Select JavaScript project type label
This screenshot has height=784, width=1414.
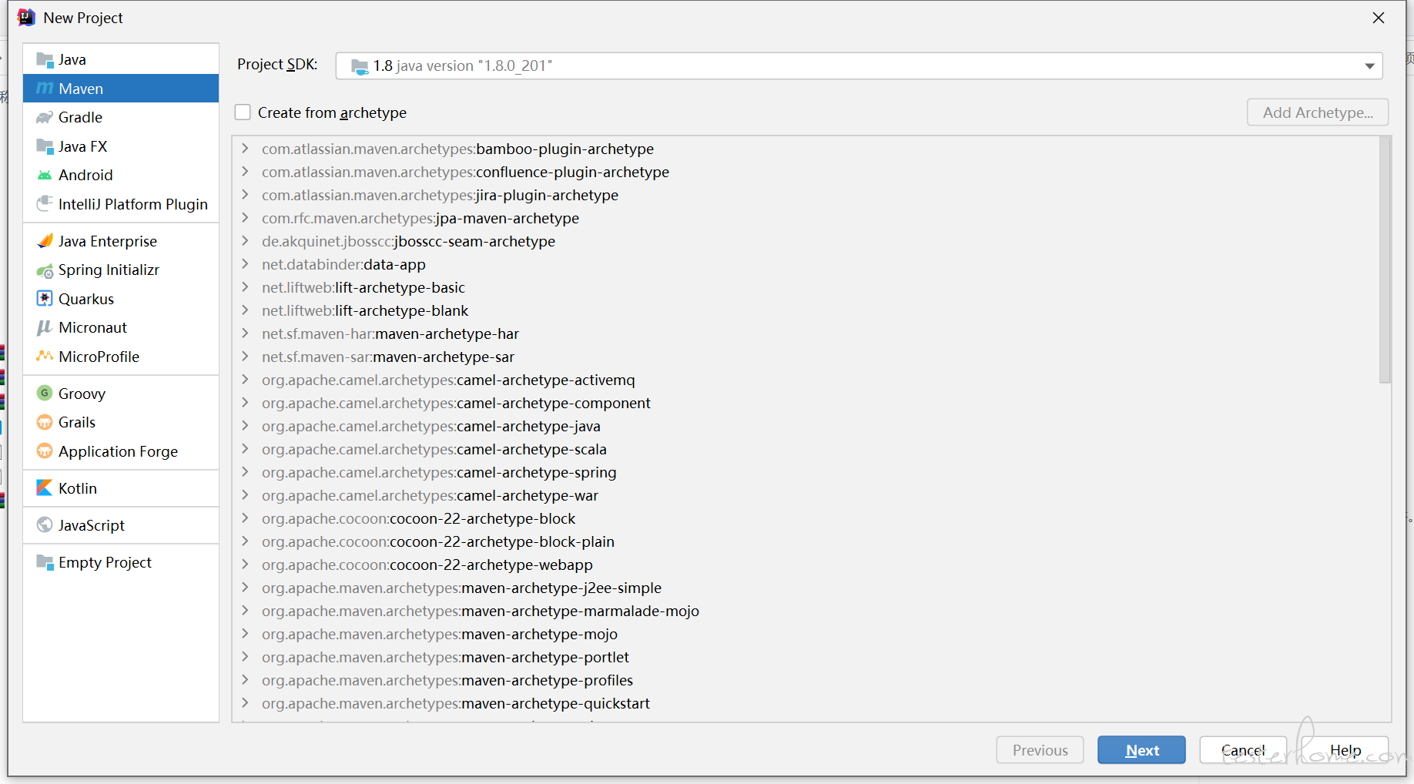(92, 525)
